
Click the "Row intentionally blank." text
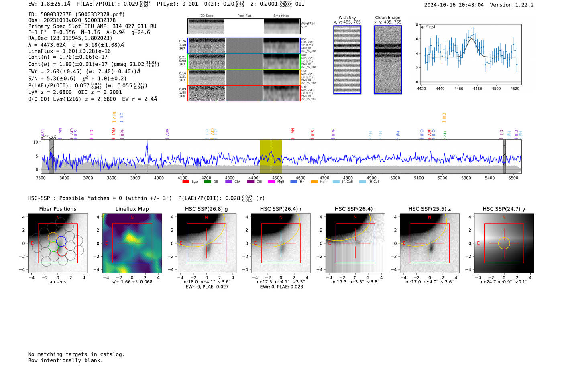click(x=65, y=360)
